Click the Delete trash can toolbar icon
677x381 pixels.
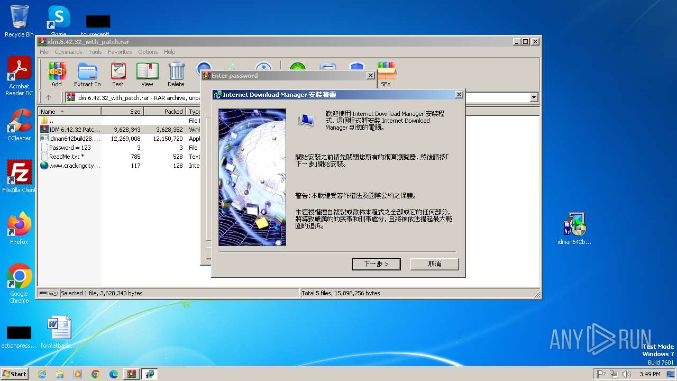(176, 74)
